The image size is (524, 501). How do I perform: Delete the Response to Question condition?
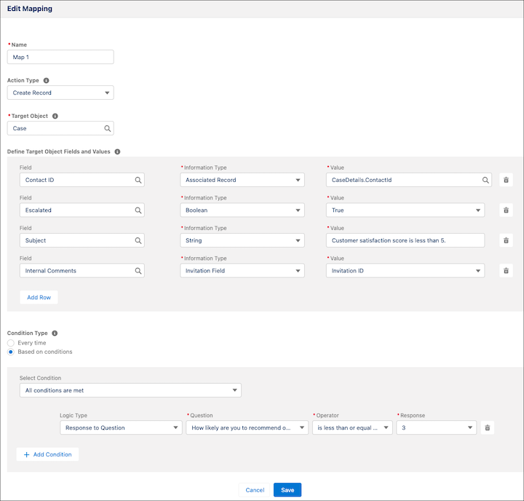click(487, 427)
